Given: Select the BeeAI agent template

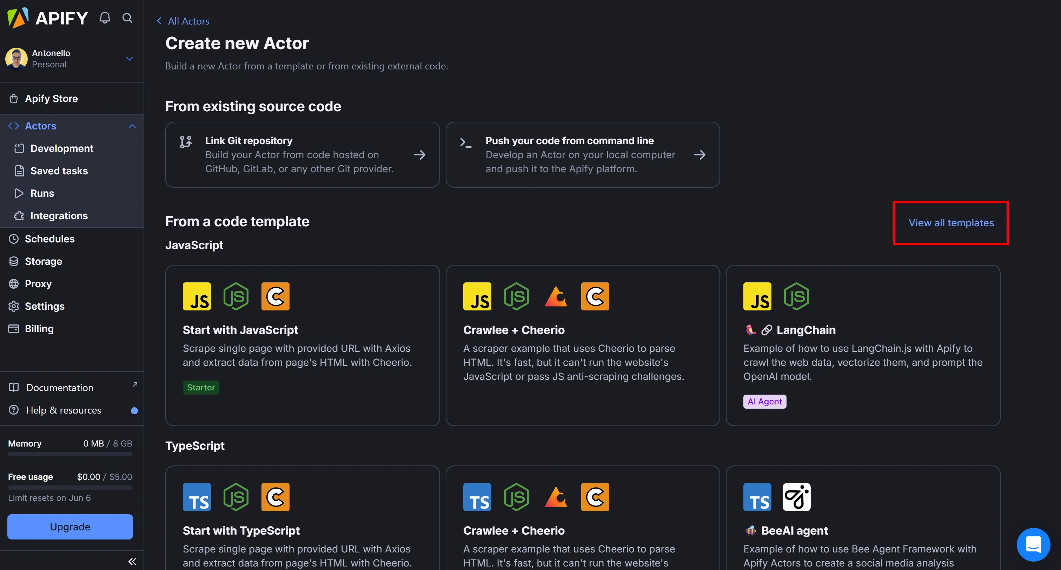Looking at the screenshot, I should tap(863, 518).
